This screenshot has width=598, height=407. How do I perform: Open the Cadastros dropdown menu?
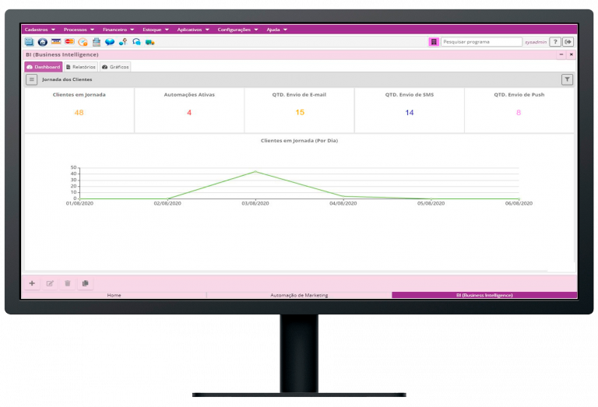pyautogui.click(x=40, y=30)
